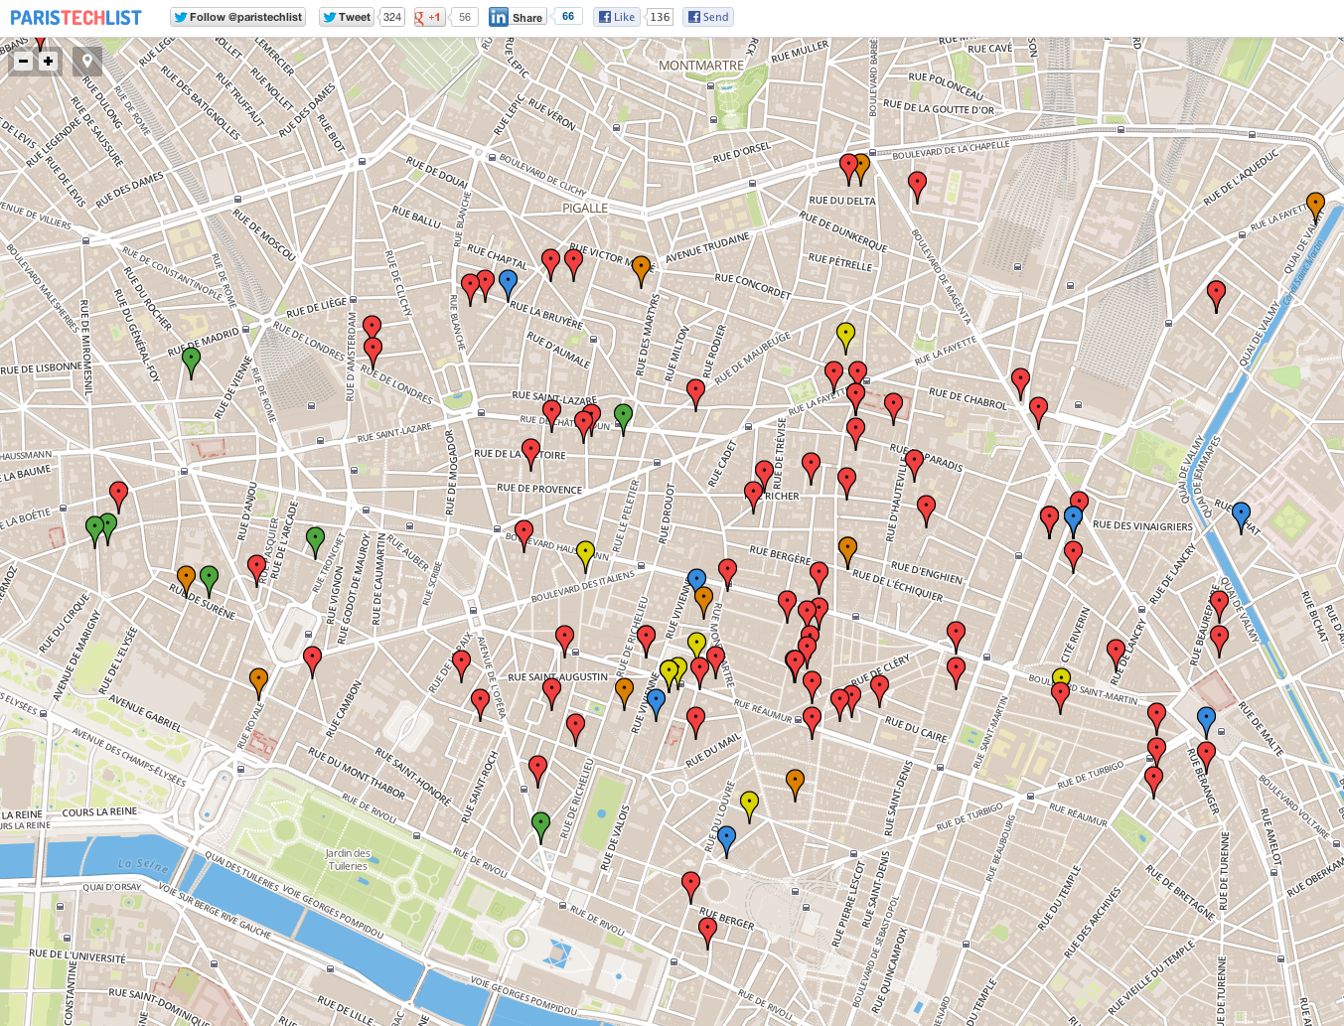Select orange pin directly right of Rue Saint-Augustin label
This screenshot has height=1026, width=1344.
[624, 693]
